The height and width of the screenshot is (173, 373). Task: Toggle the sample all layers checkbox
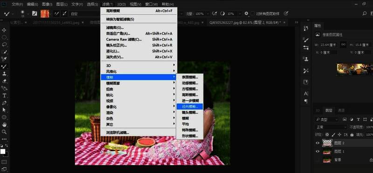(253, 14)
